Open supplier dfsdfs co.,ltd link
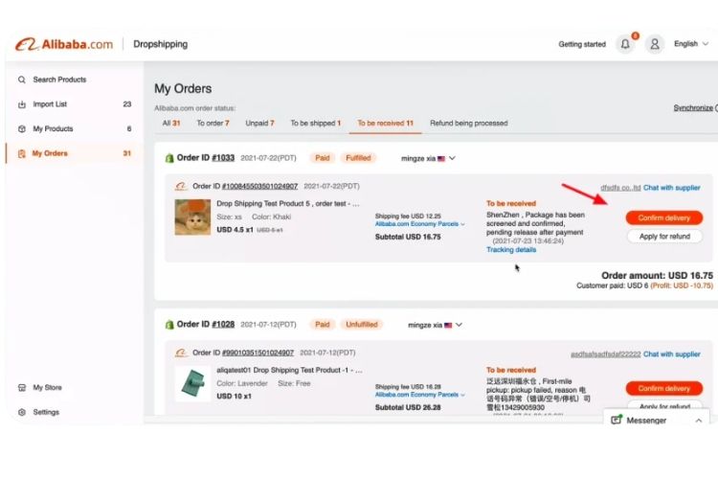Image resolution: width=718 pixels, height=479 pixels. pyautogui.click(x=620, y=188)
